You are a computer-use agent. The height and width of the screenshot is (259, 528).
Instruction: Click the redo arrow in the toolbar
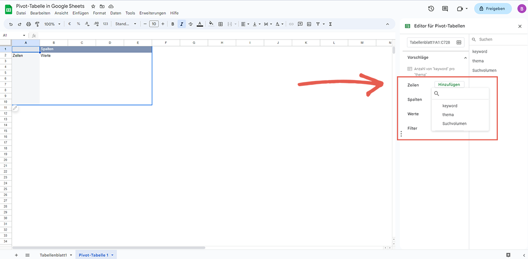click(x=19, y=24)
